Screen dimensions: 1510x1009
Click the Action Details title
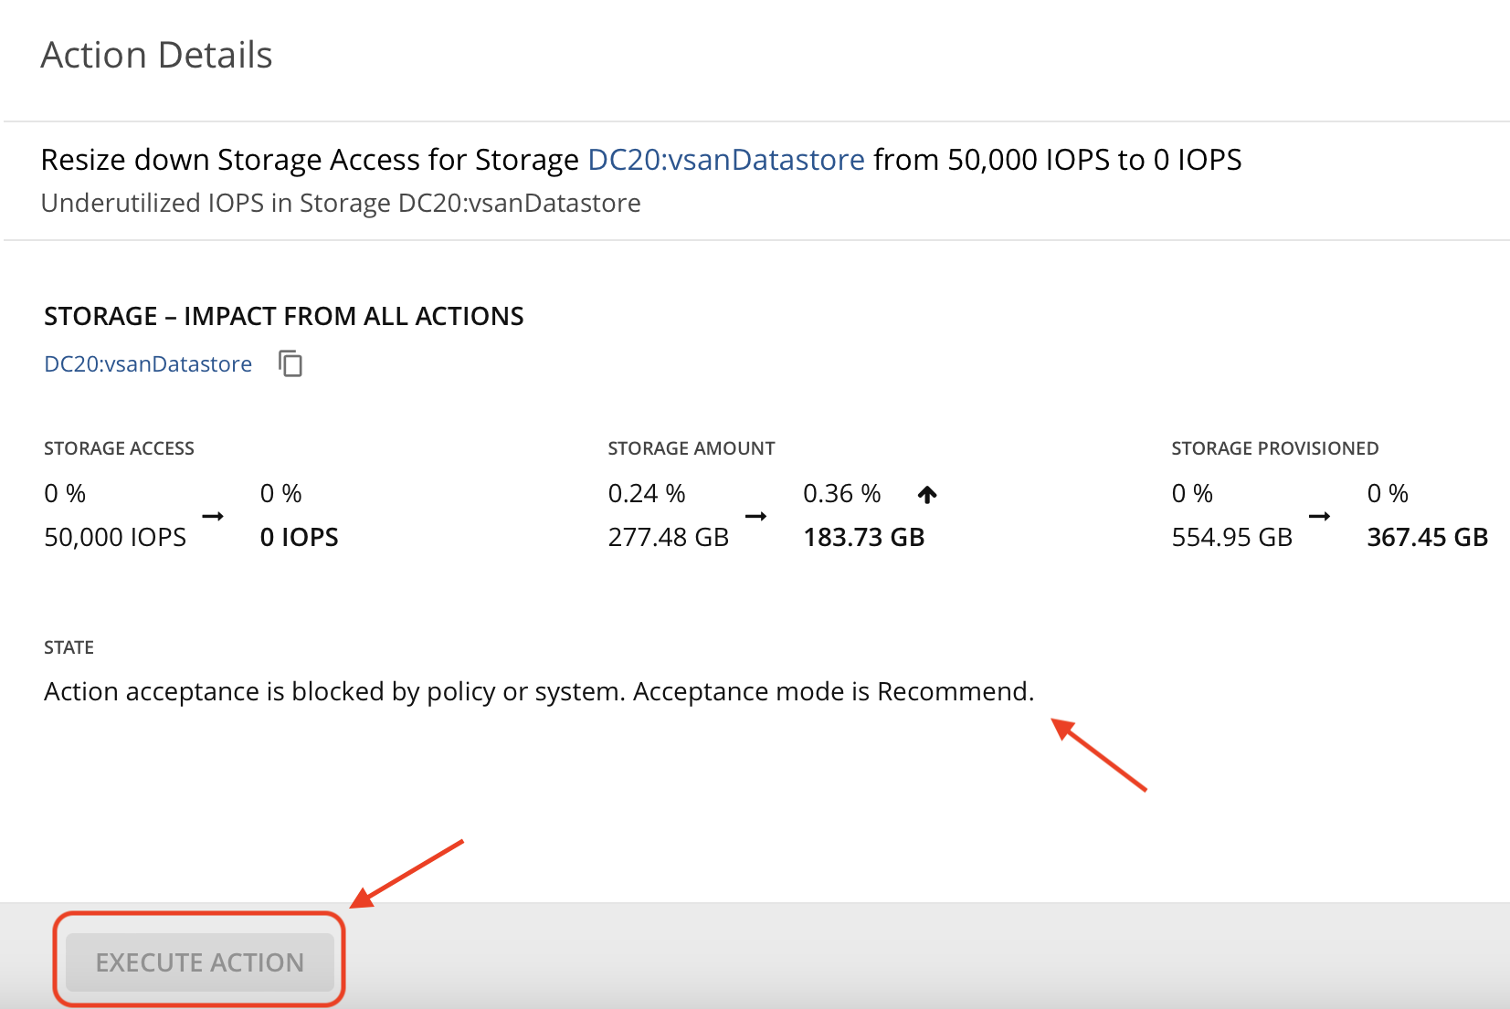pyautogui.click(x=156, y=55)
